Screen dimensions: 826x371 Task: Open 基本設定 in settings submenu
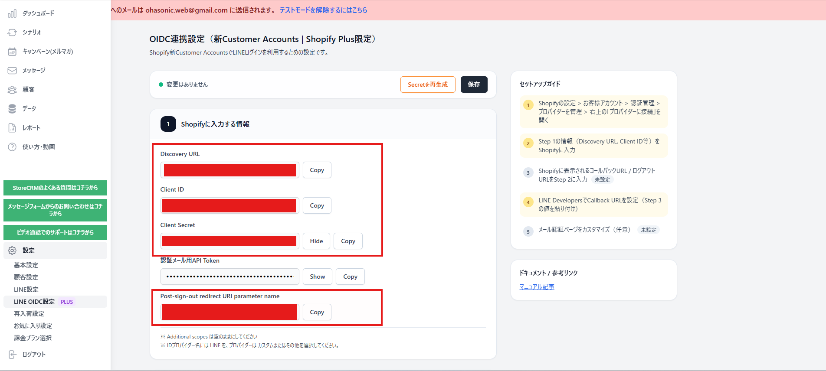(26, 265)
